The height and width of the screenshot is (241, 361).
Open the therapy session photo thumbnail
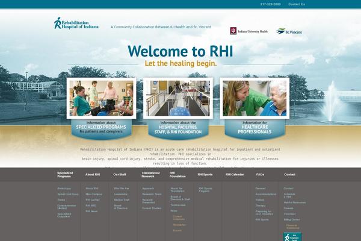pyautogui.click(x=101, y=98)
